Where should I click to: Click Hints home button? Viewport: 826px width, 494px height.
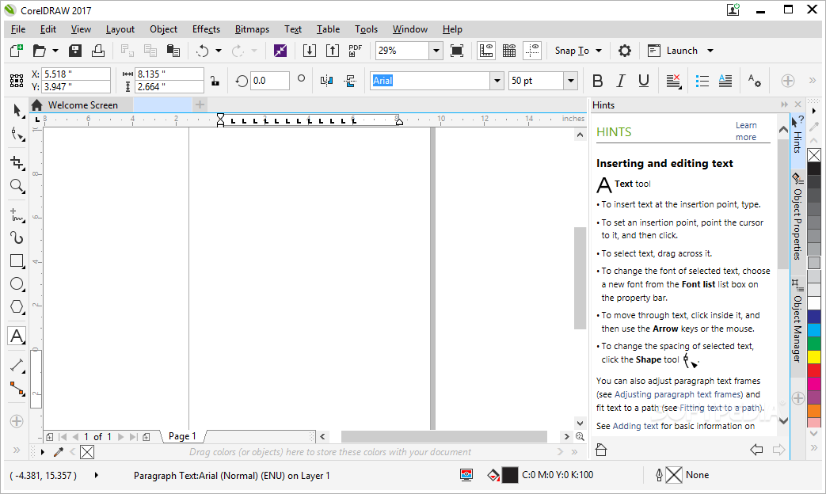coord(601,450)
